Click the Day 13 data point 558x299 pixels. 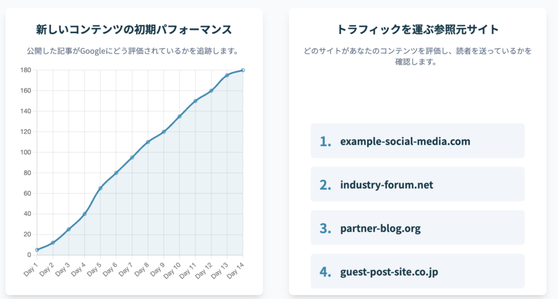[x=227, y=75]
